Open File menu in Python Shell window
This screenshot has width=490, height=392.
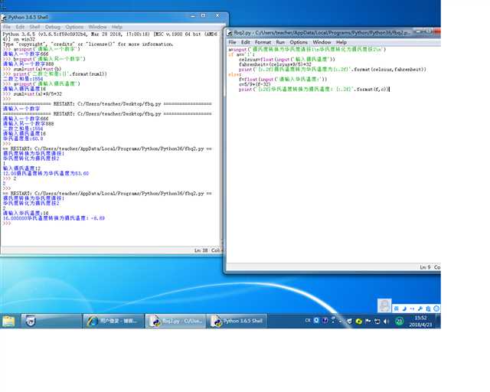[7, 28]
